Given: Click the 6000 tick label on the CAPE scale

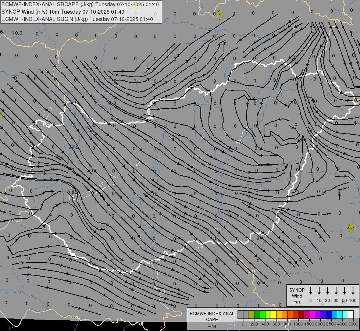Looking at the screenshot, I should pos(353,324).
